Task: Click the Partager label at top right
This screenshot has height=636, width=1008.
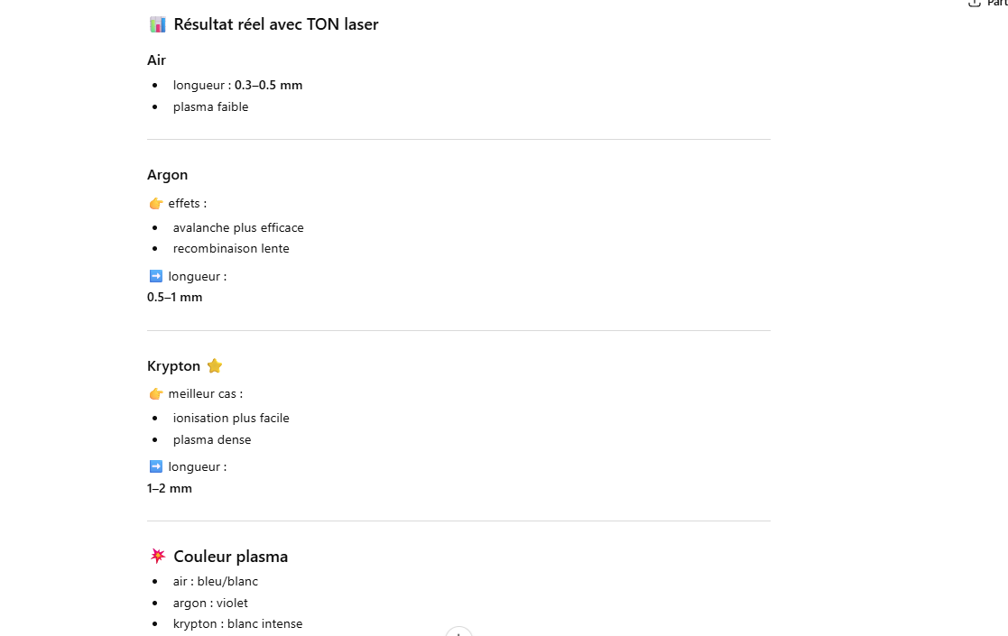Action: [x=997, y=3]
